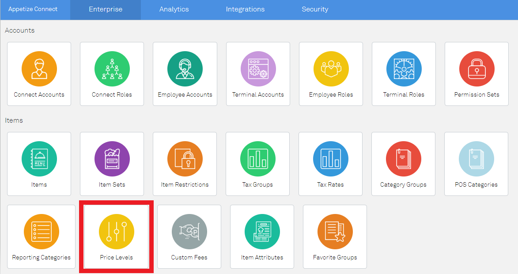Open the POS Categories tile

click(476, 164)
